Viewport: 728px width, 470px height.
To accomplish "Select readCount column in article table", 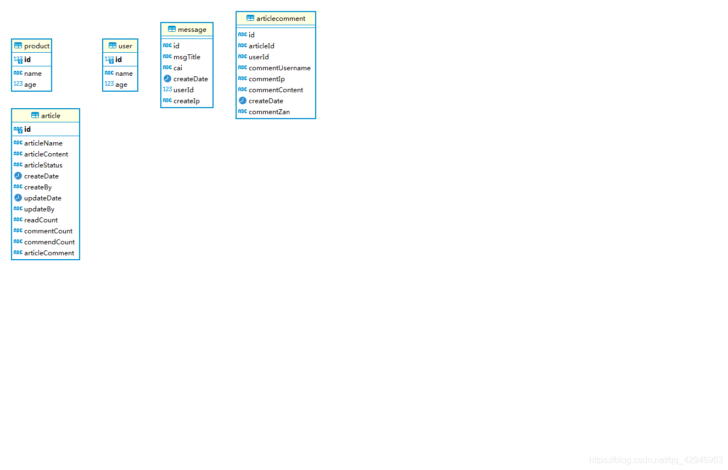I will pyautogui.click(x=46, y=220).
